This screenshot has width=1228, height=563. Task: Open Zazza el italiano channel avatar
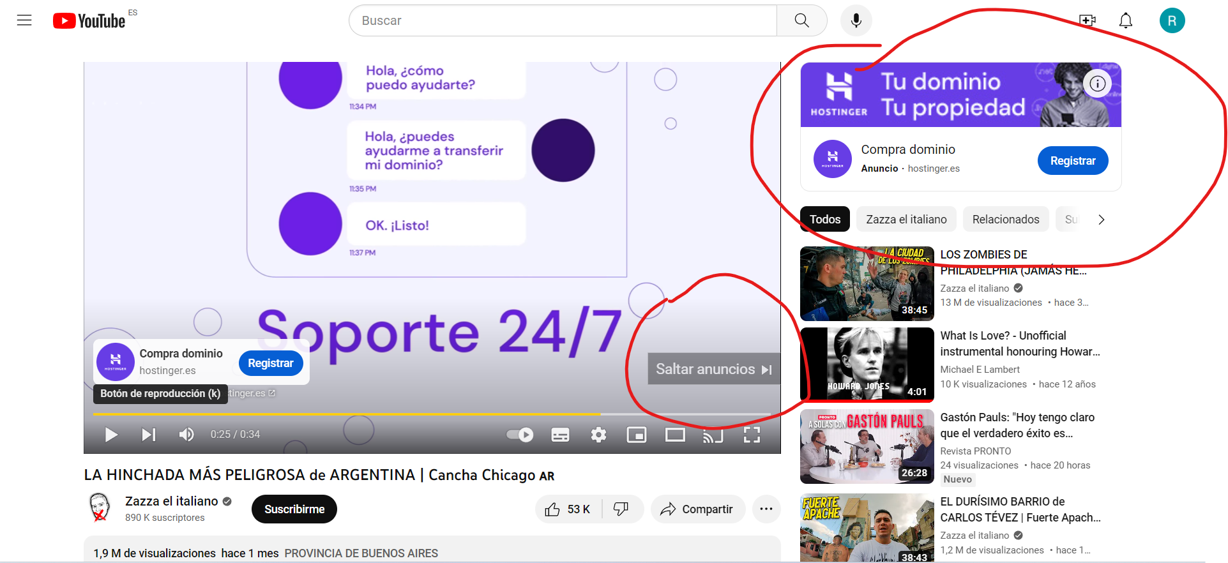pos(100,507)
